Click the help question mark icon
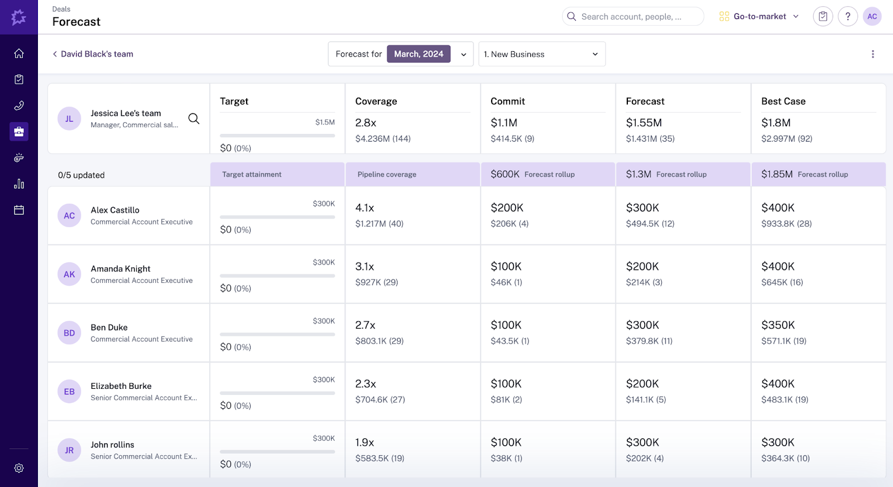This screenshot has width=893, height=487. pyautogui.click(x=847, y=17)
